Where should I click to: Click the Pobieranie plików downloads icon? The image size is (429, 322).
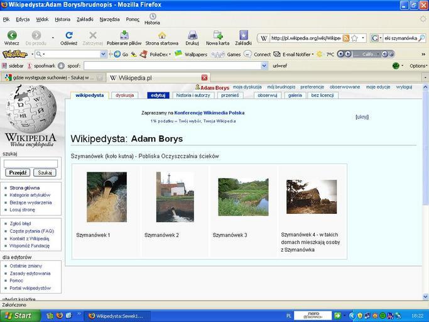(x=124, y=35)
